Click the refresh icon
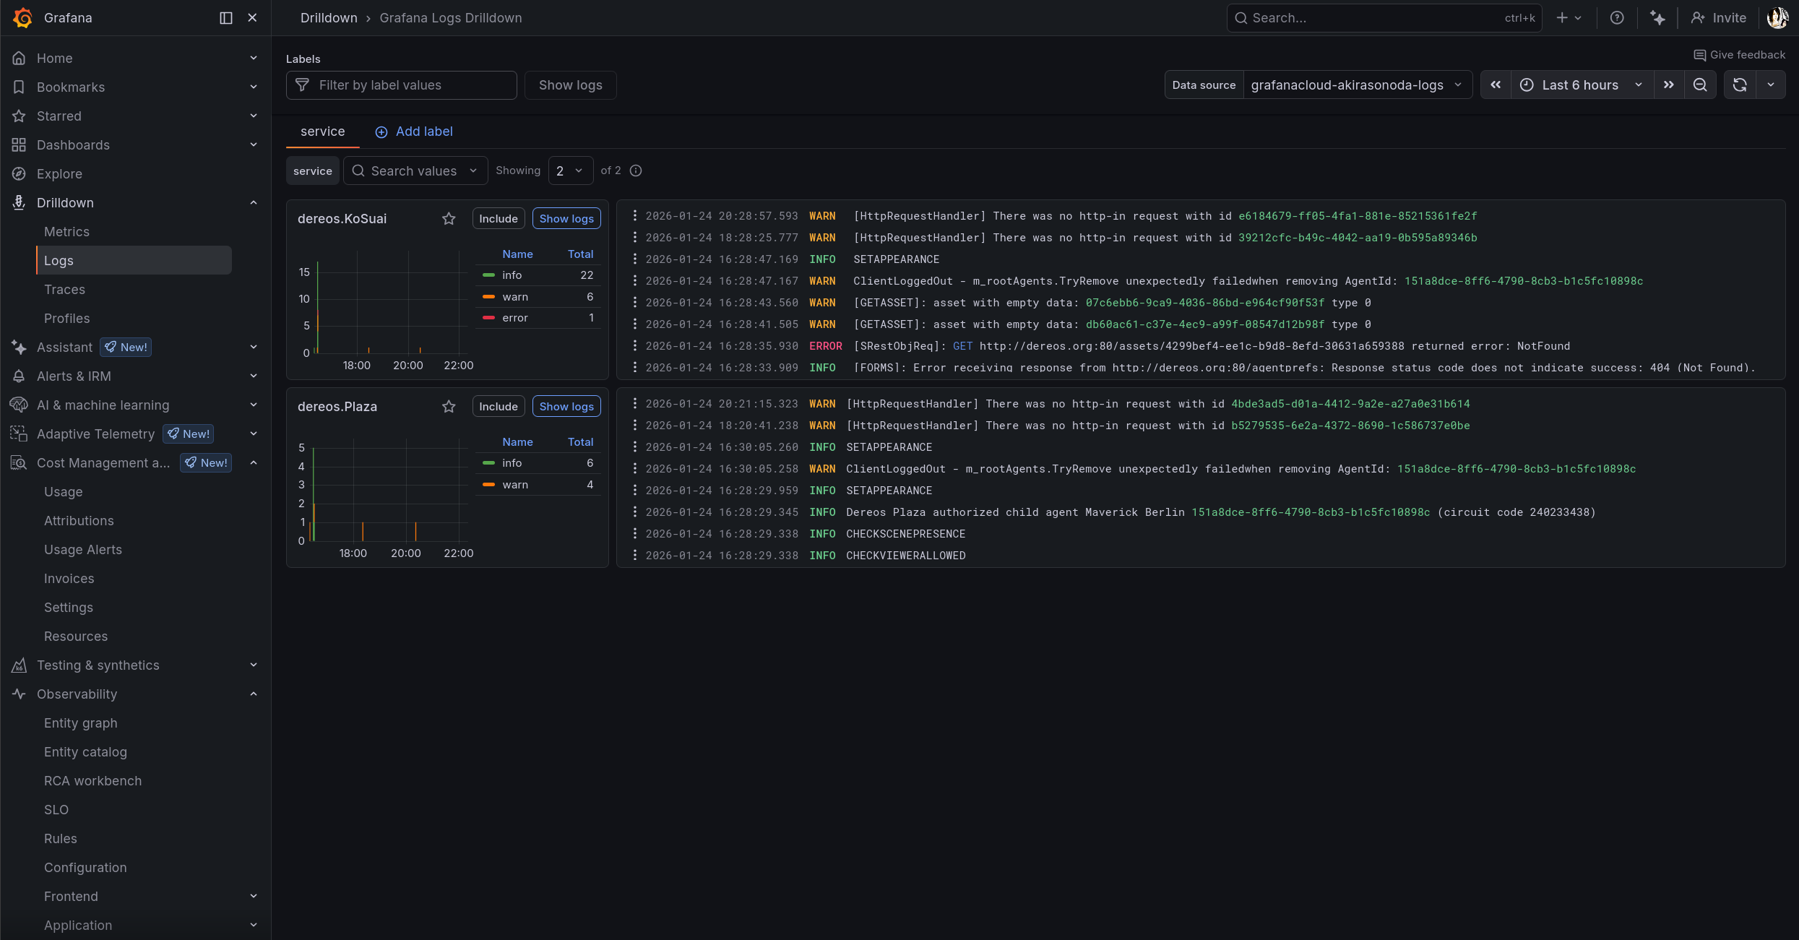Image resolution: width=1799 pixels, height=940 pixels. click(1740, 85)
